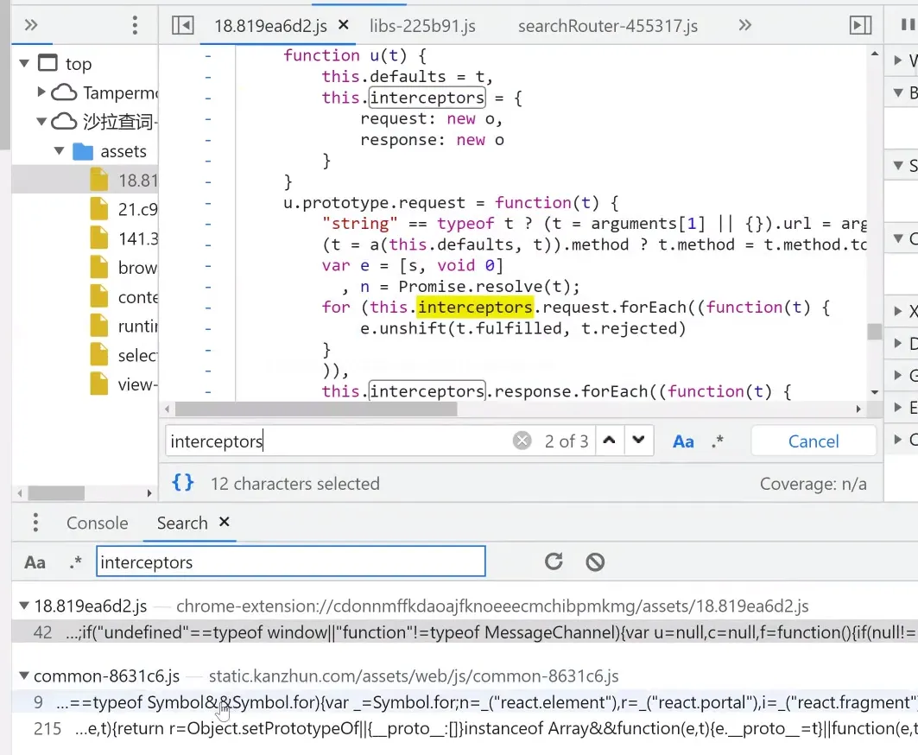Clear the in-file find text

click(522, 441)
